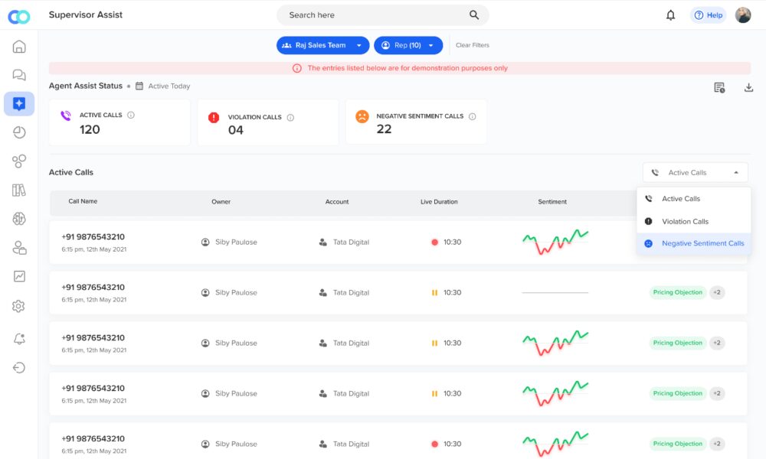
Task: Open the Rep (10) filter dropdown
Action: pyautogui.click(x=408, y=46)
